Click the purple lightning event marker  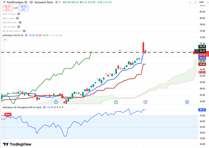click(x=145, y=102)
